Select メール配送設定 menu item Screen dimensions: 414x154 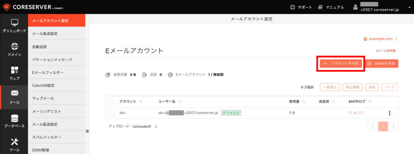coord(57,124)
